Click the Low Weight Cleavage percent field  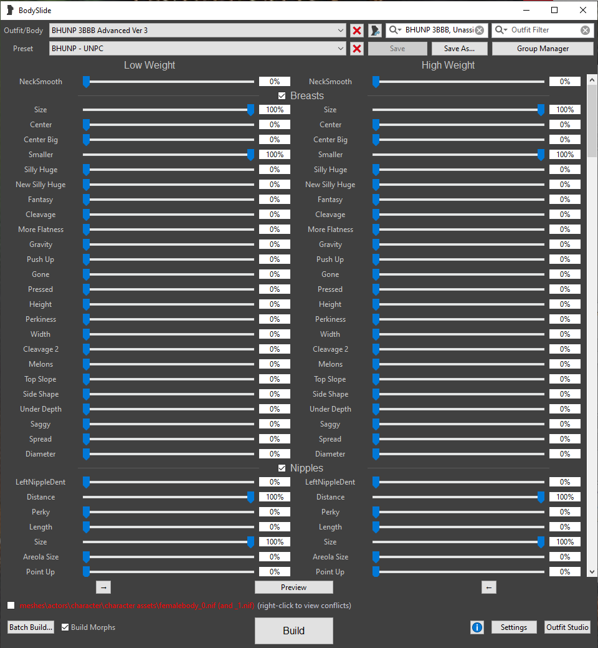275,215
